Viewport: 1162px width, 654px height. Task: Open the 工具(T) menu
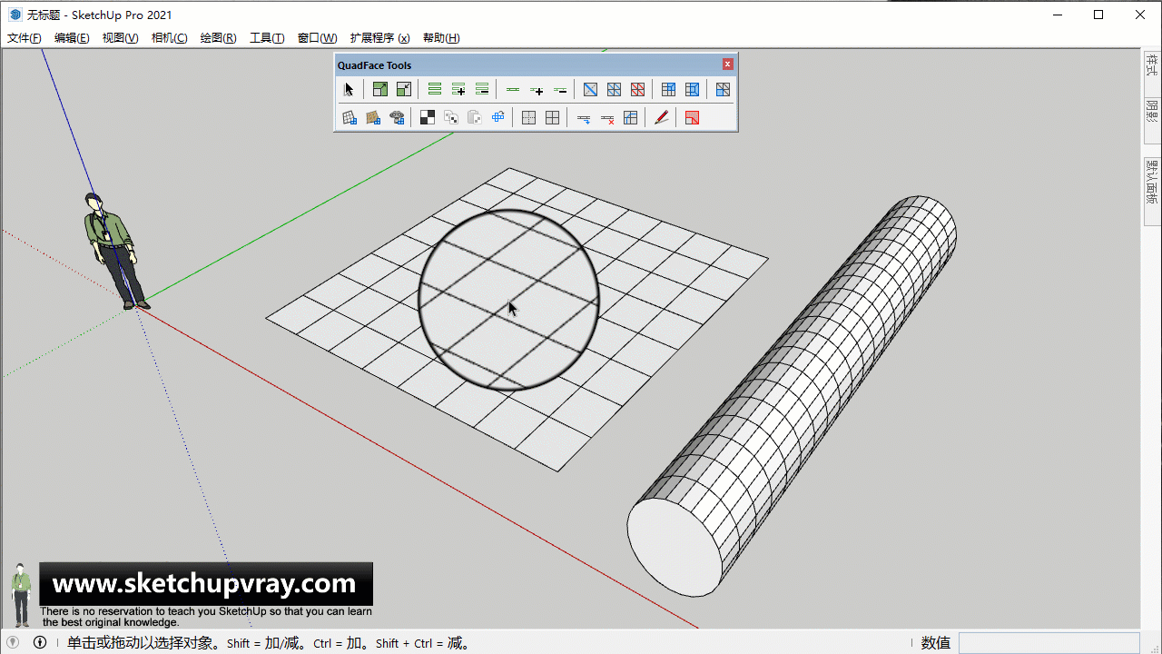(x=267, y=38)
